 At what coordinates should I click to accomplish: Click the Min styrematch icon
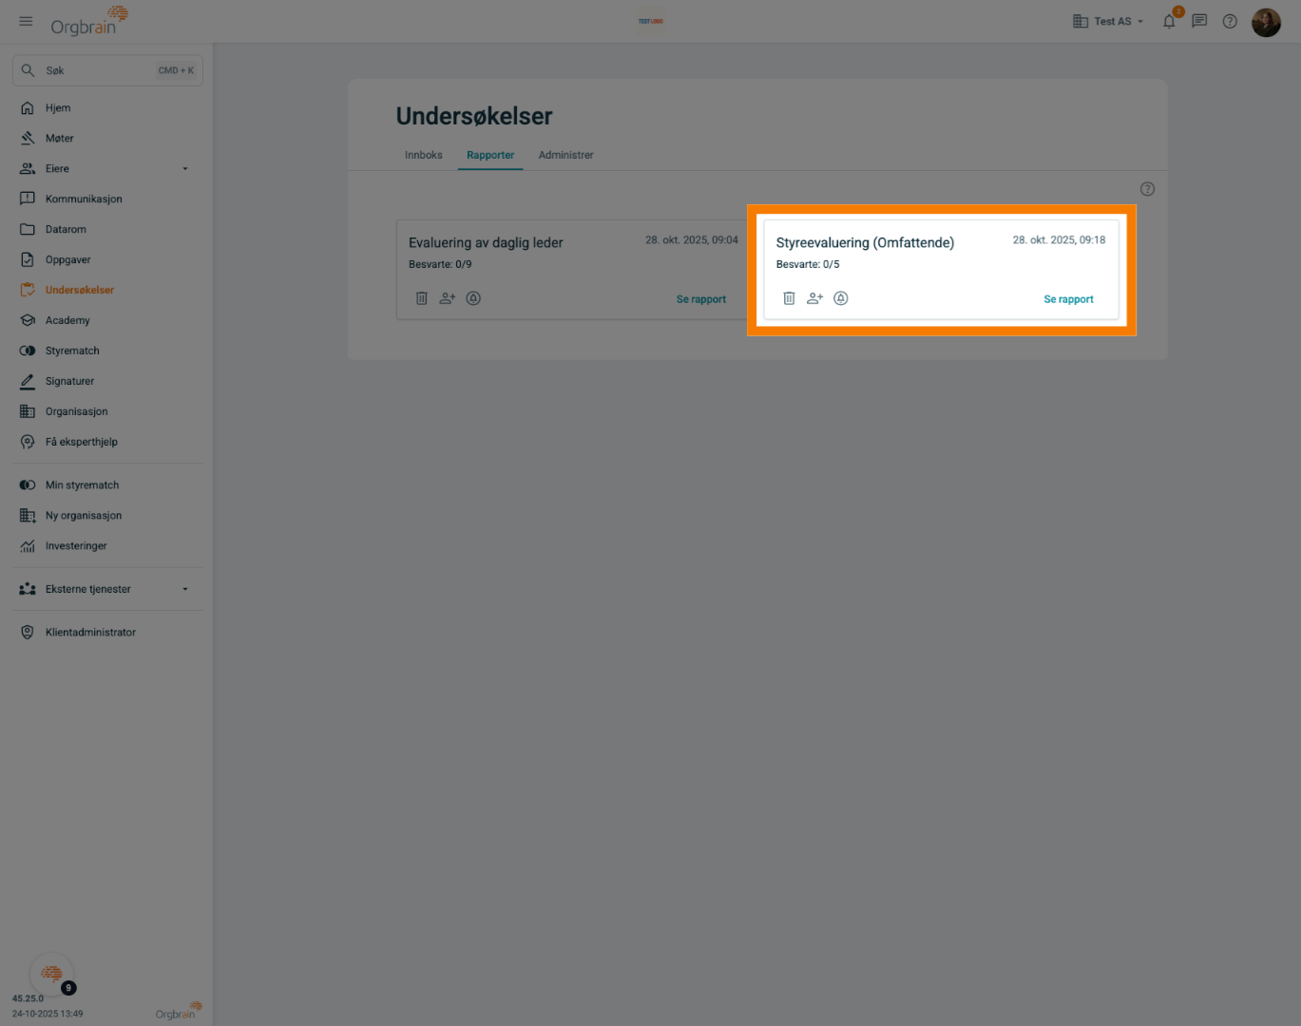28,485
